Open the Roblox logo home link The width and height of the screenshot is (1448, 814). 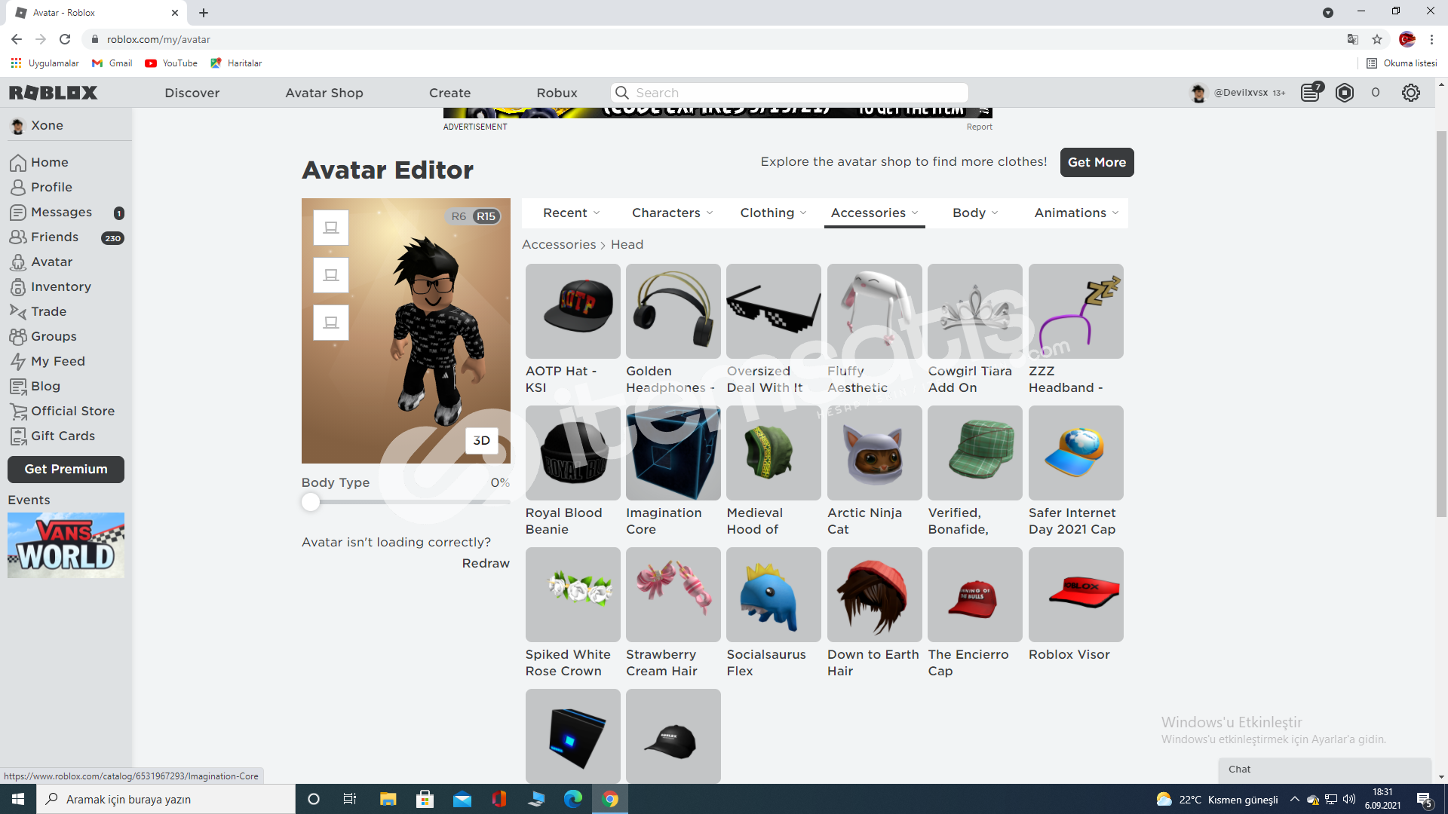coord(53,93)
